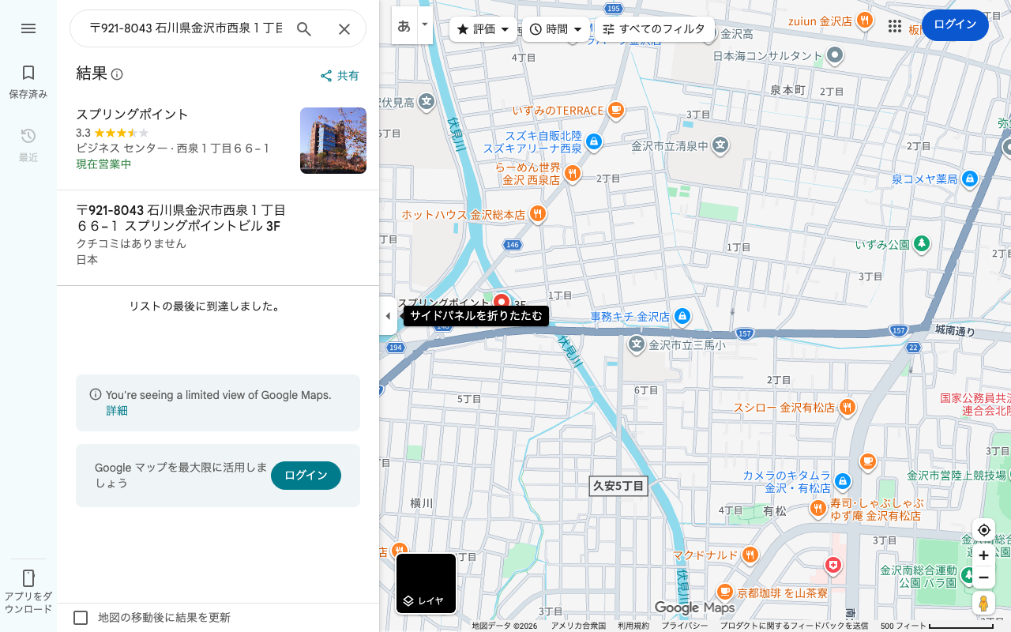Open the 時間 hours filter dropdown
The height and width of the screenshot is (632, 1011).
point(556,29)
